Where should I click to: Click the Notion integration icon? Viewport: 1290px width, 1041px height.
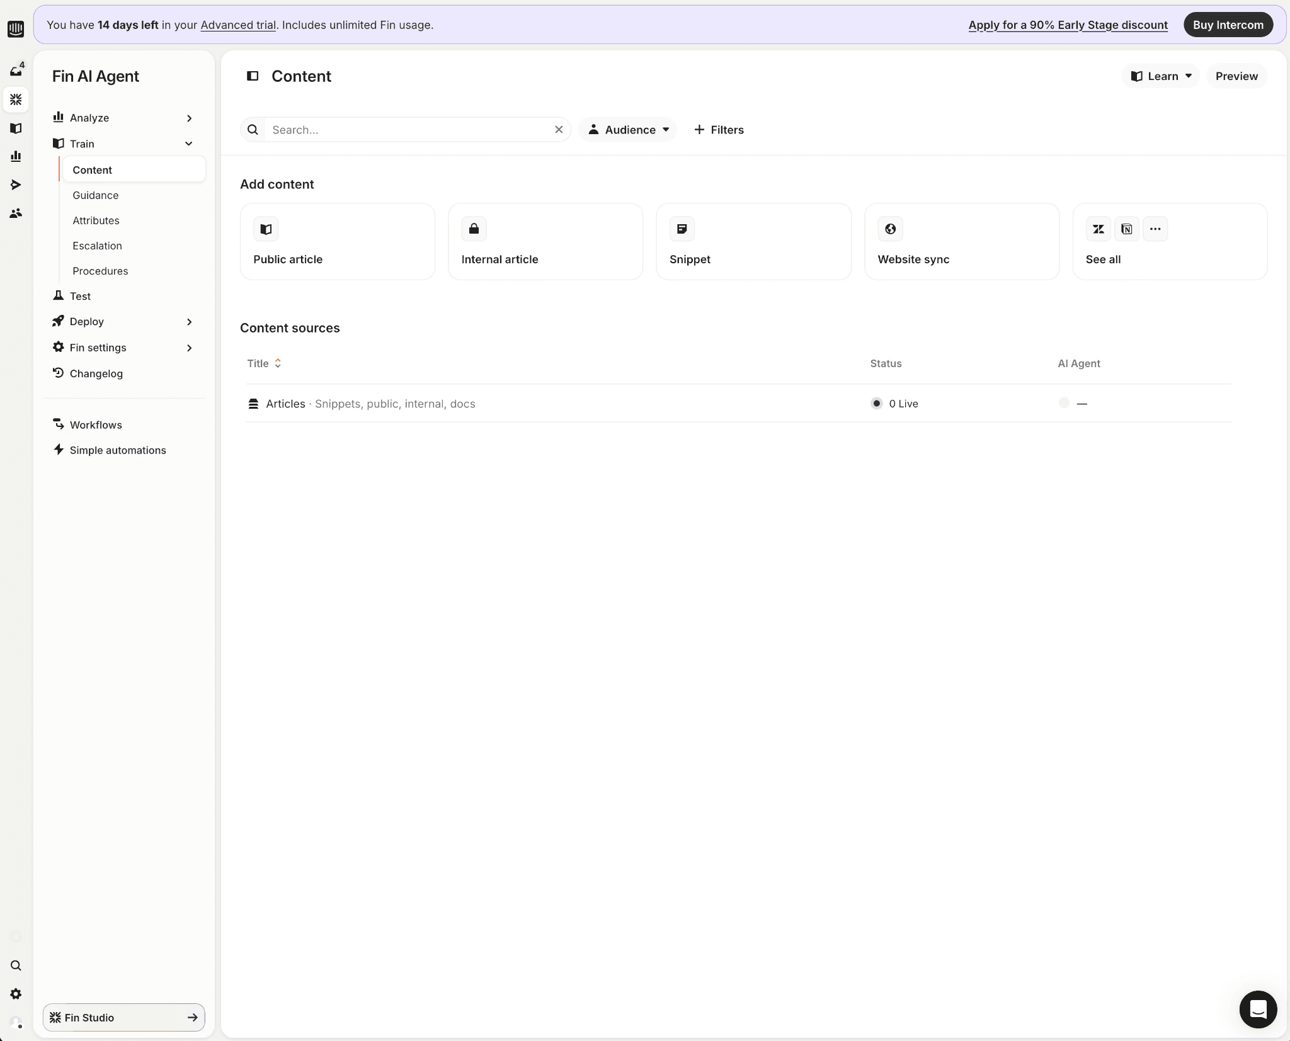tap(1126, 229)
